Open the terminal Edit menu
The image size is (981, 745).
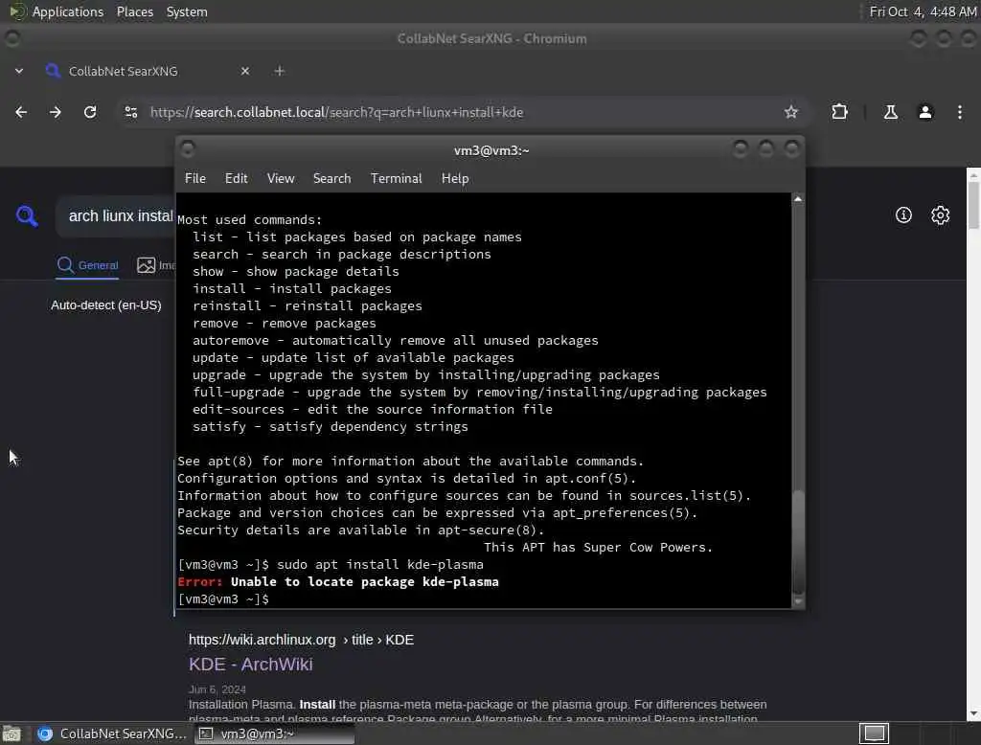click(236, 178)
